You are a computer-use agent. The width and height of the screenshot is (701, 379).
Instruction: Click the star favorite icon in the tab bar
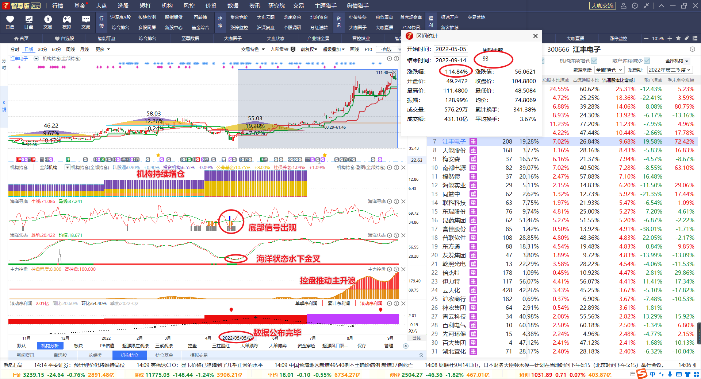[678, 38]
